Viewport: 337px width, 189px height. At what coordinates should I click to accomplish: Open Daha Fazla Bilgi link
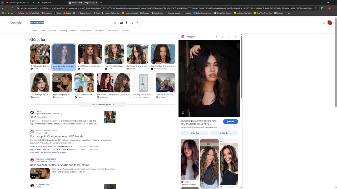point(211,128)
